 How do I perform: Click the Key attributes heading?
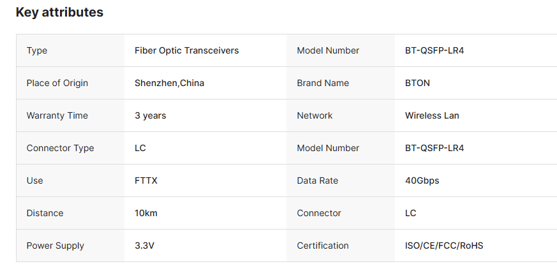[x=60, y=12]
